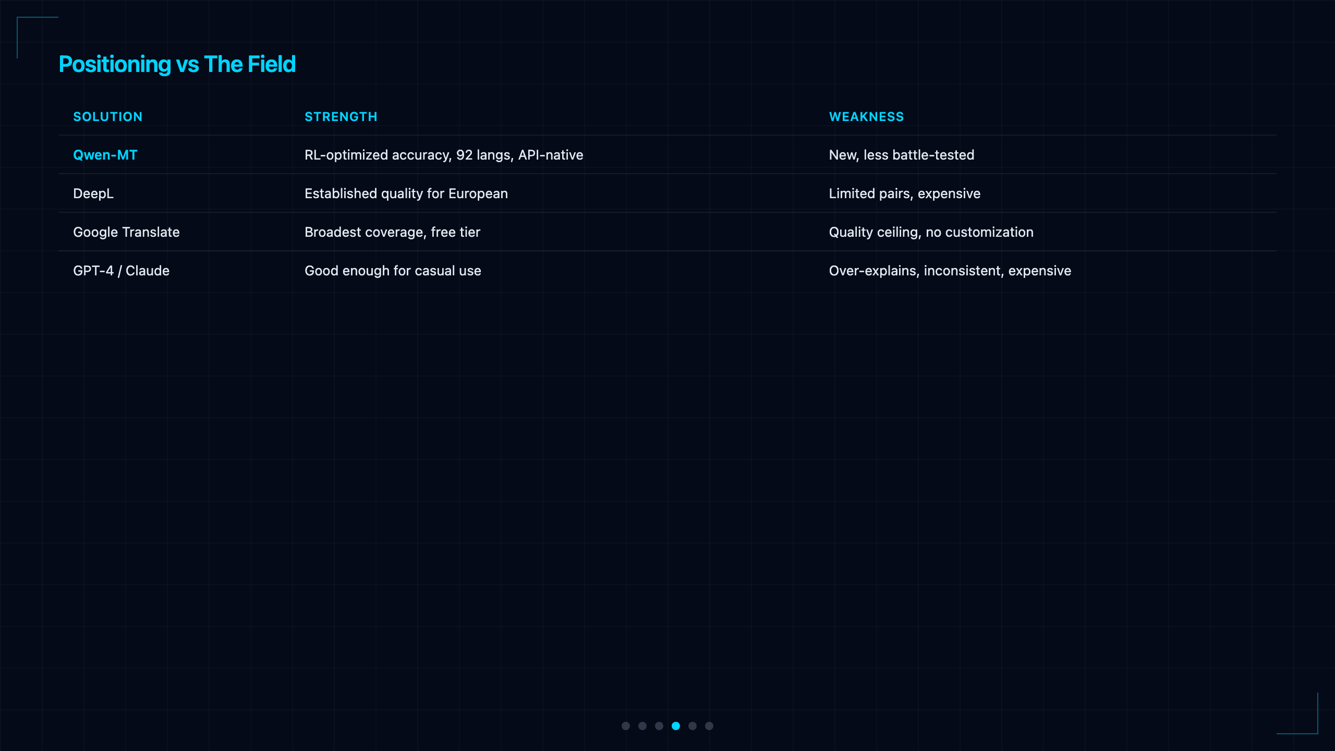Screen dimensions: 1335x751
Task: Click the SOLUTION column header
Action: click(108, 117)
